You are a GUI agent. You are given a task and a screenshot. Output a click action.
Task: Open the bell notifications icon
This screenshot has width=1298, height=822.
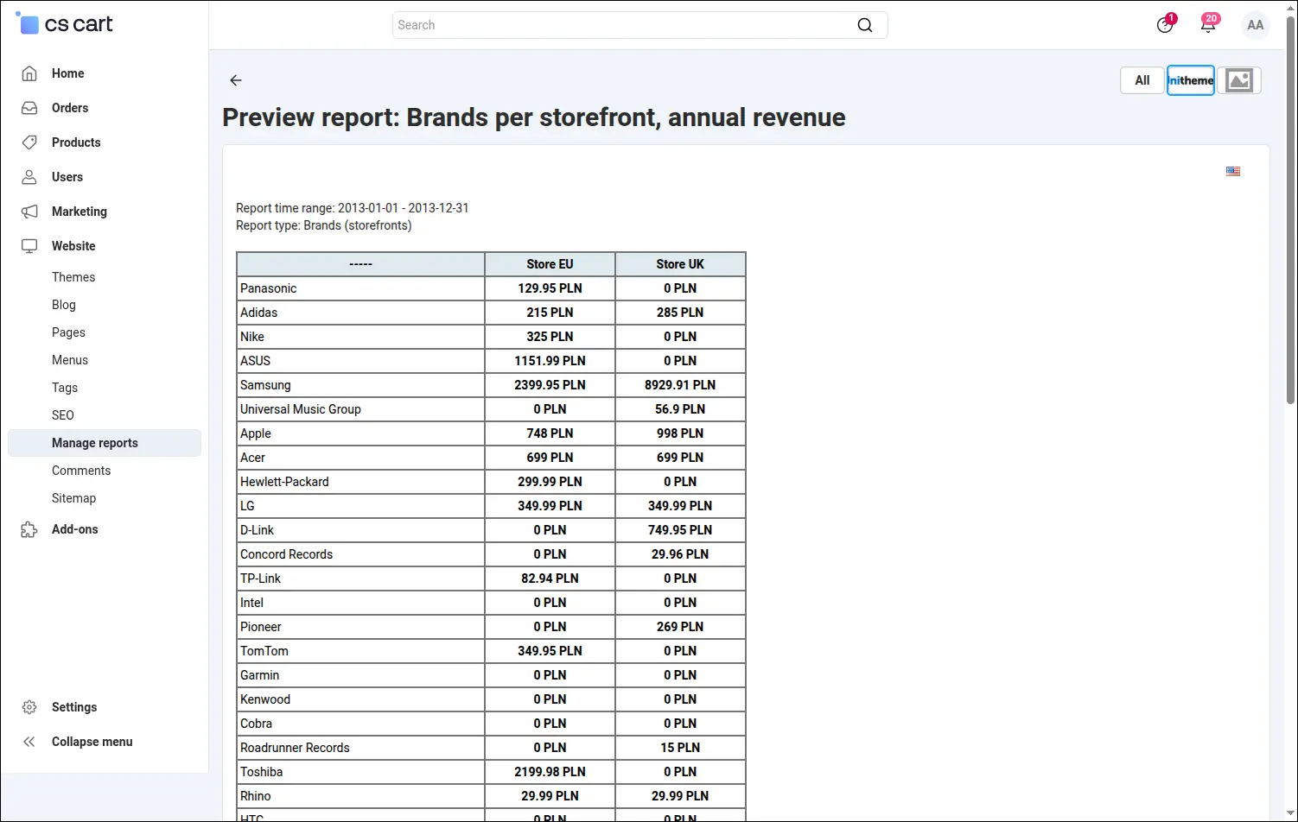pos(1209,24)
